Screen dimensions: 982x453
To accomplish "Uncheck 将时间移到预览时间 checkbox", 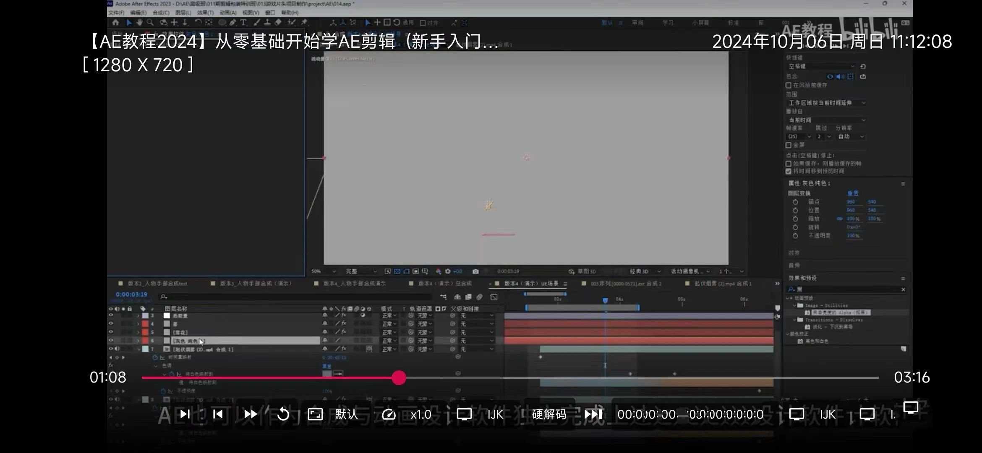I will (789, 171).
